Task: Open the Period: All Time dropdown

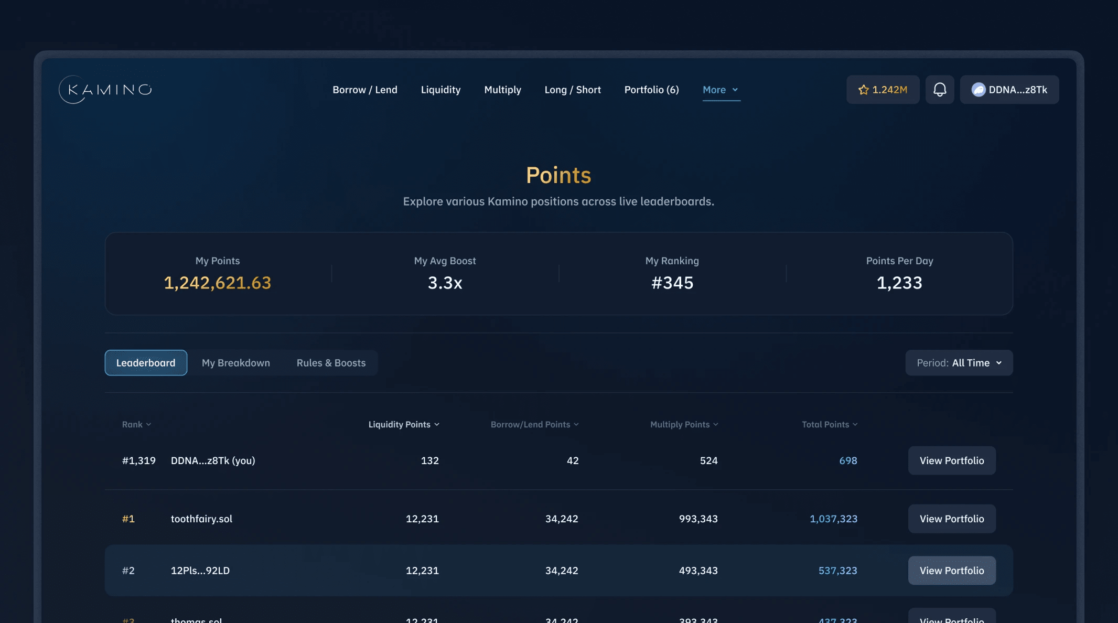Action: 959,363
